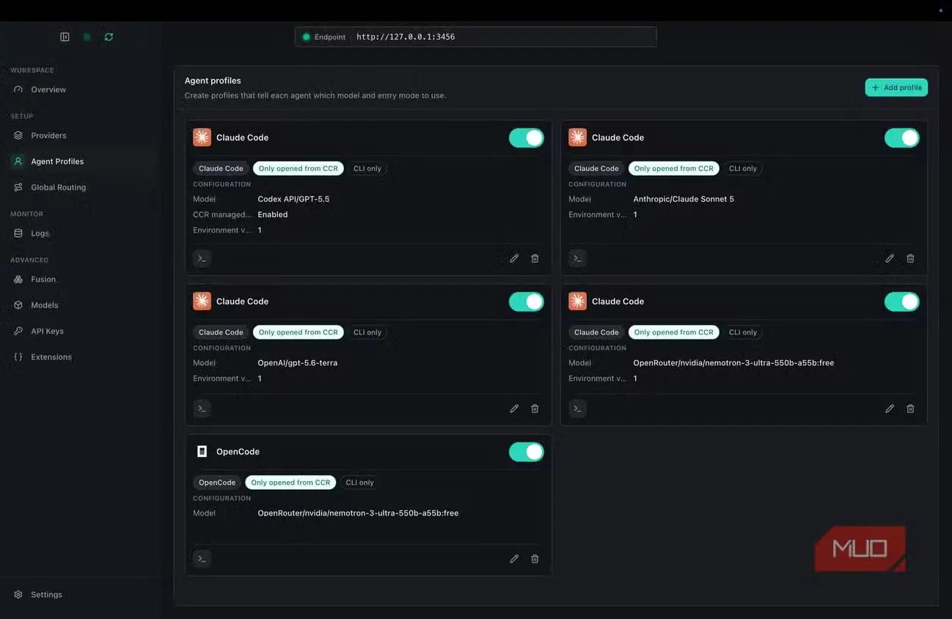Click the Claude Code card's nemotron model text
The image size is (952, 619).
(x=733, y=363)
